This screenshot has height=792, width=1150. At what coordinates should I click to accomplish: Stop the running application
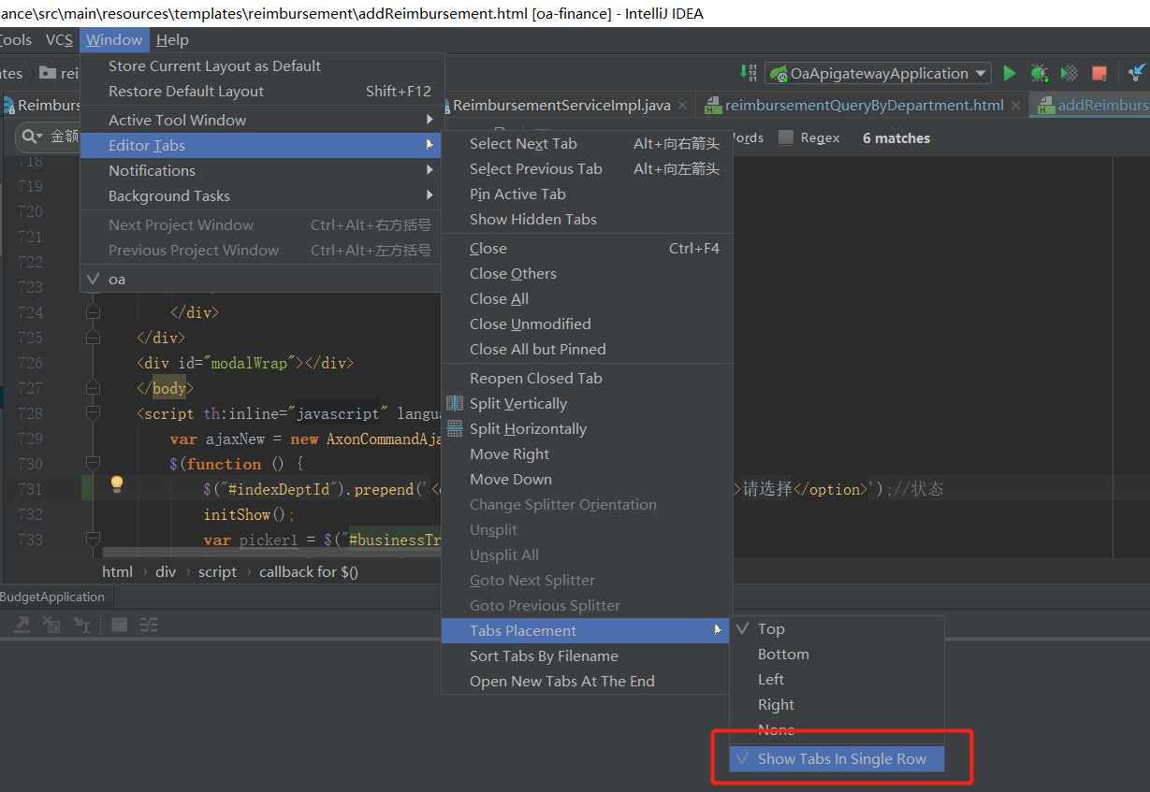click(x=1099, y=73)
